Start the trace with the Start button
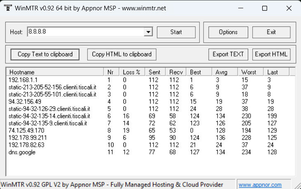301x189 pixels. click(176, 32)
